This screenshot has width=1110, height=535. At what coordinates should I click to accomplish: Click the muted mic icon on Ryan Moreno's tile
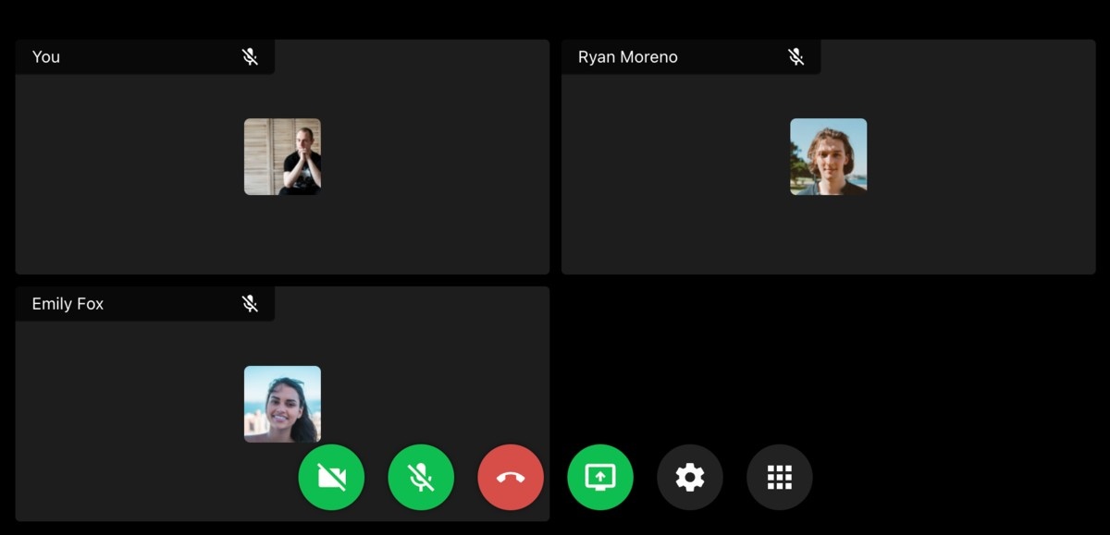coord(795,56)
